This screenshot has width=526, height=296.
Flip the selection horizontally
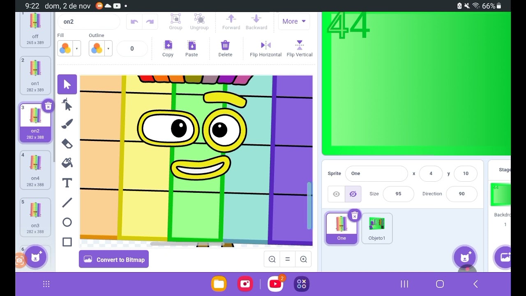(266, 45)
